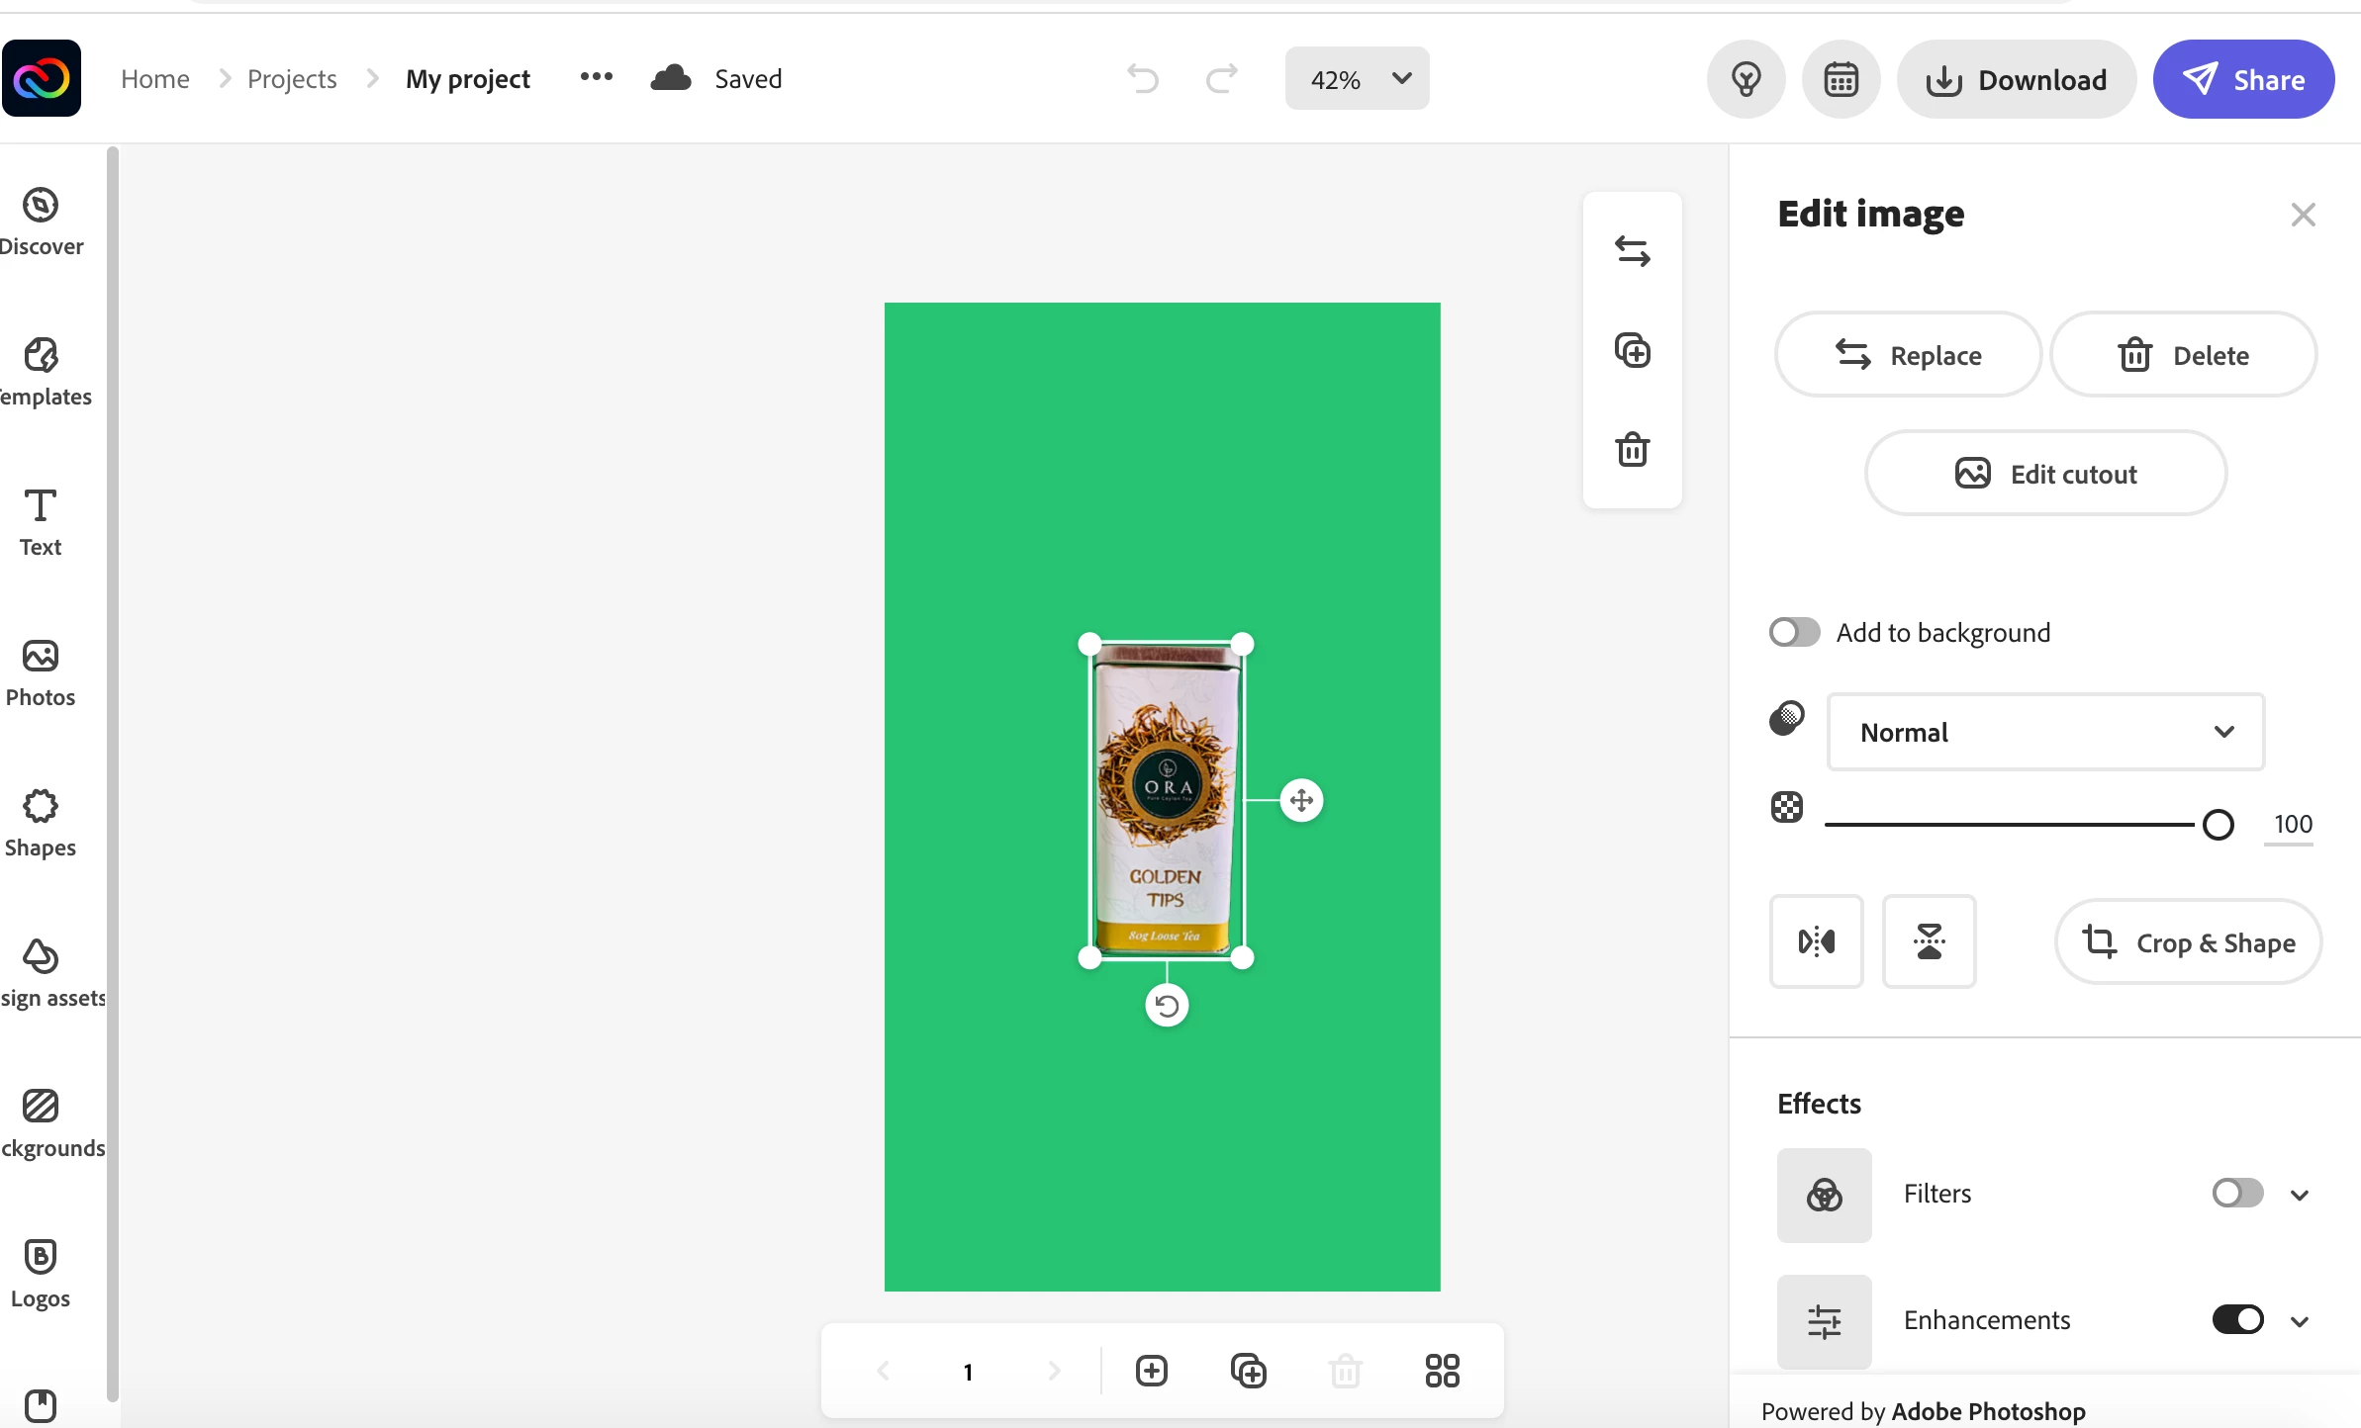Turn on the Filters toggle
The height and width of the screenshot is (1428, 2361).
click(x=2237, y=1194)
